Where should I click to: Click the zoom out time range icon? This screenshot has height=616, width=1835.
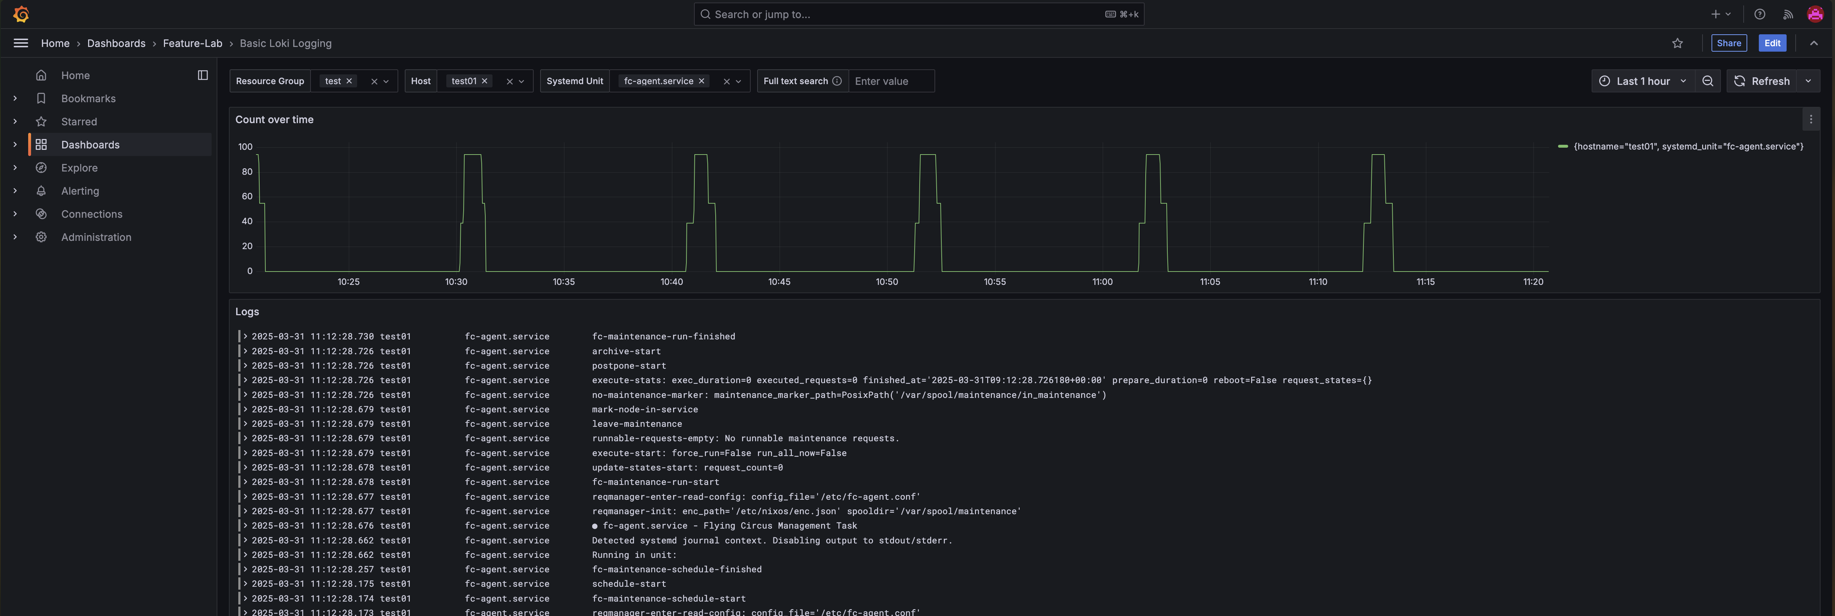1708,81
